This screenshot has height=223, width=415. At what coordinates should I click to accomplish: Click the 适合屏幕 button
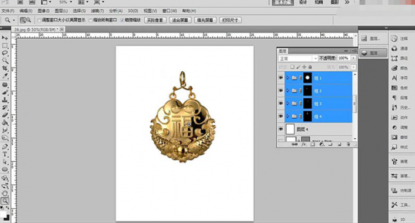point(180,20)
